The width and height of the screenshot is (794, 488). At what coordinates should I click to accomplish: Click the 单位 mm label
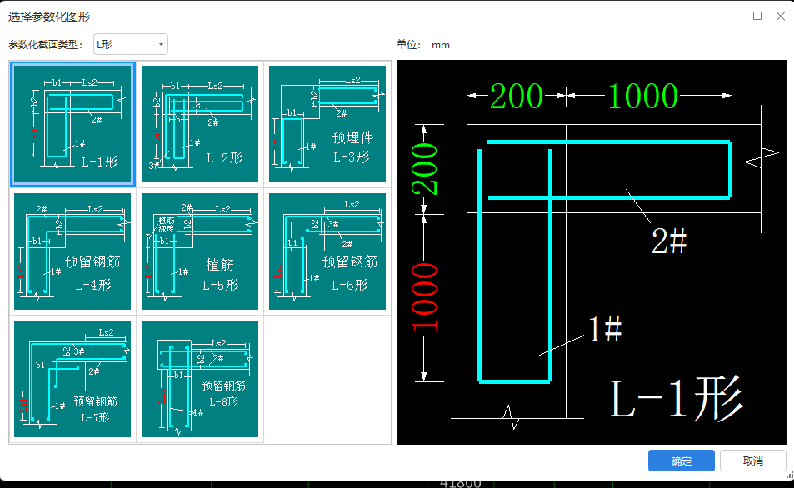(423, 45)
